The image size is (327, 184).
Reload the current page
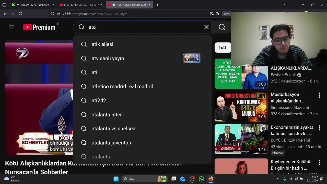click(x=20, y=14)
